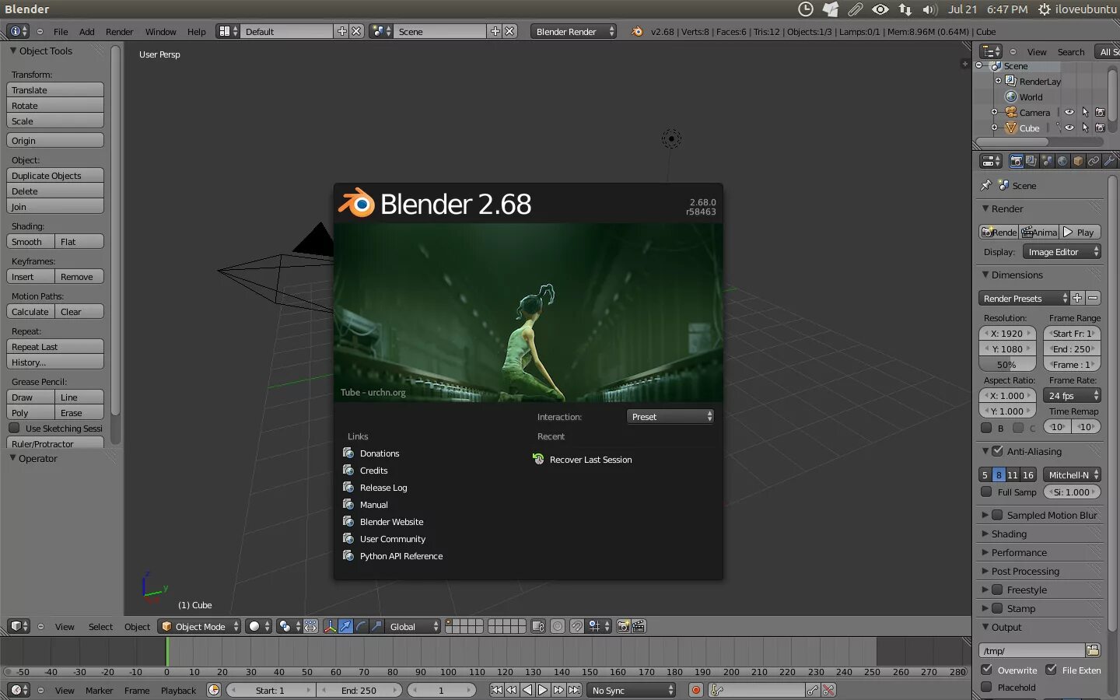1120x700 pixels.
Task: Click the plus icon beside Render Presets
Action: 1077,298
